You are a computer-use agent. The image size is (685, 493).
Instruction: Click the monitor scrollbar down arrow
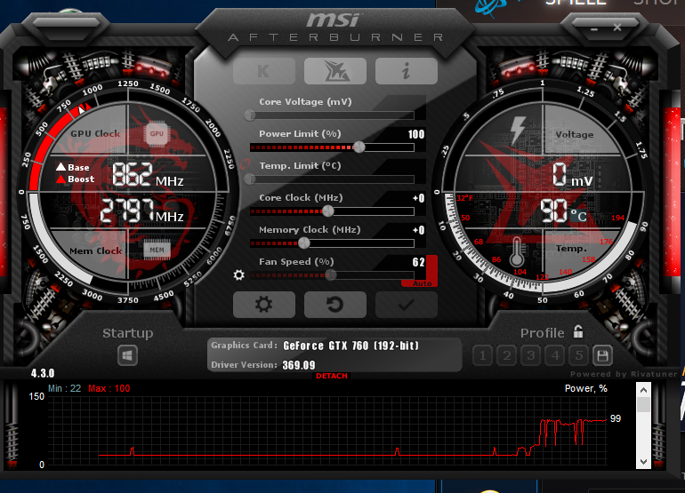pyautogui.click(x=643, y=462)
